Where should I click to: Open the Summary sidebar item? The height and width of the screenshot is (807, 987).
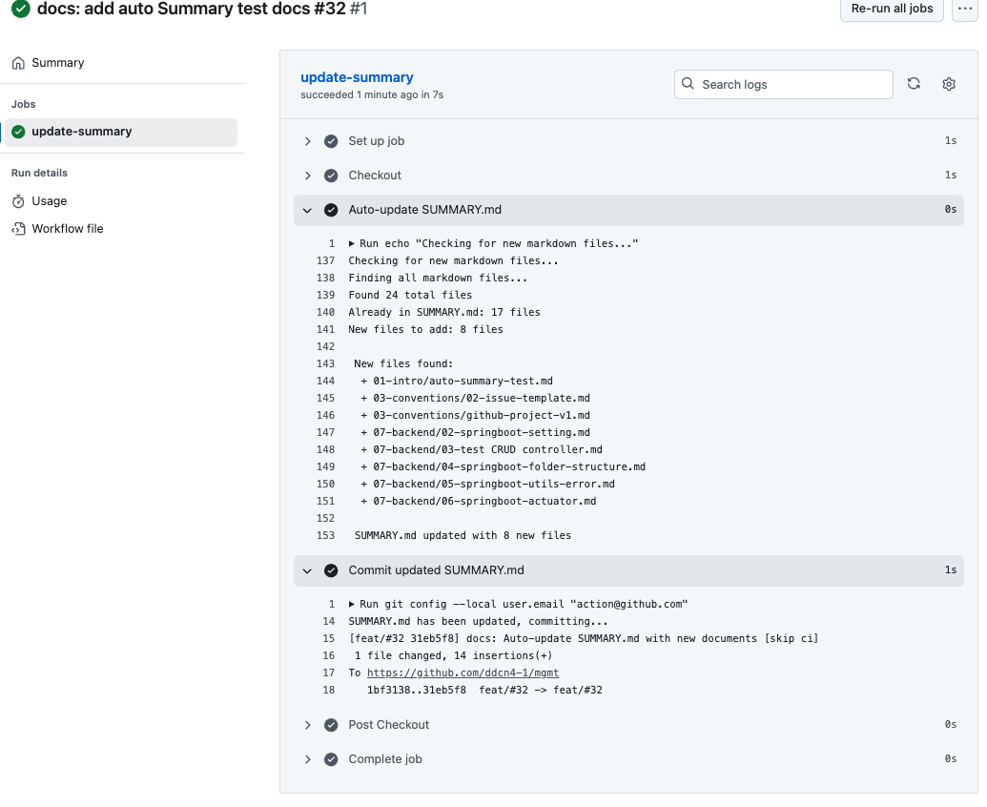[57, 63]
